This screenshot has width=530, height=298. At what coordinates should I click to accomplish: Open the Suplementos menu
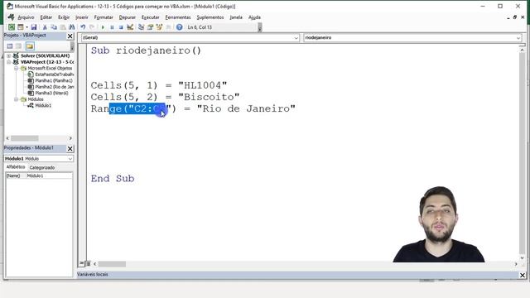(210, 17)
